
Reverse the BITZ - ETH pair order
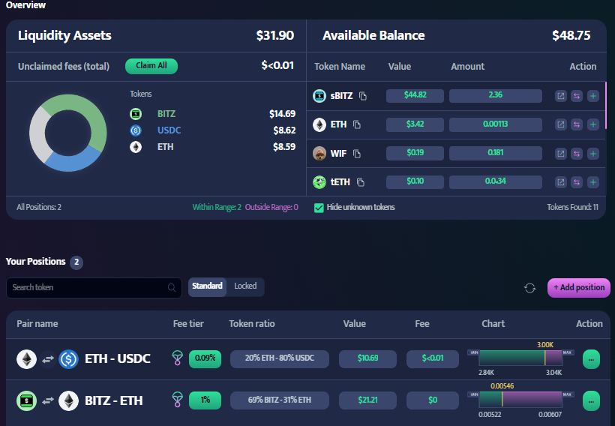click(48, 401)
